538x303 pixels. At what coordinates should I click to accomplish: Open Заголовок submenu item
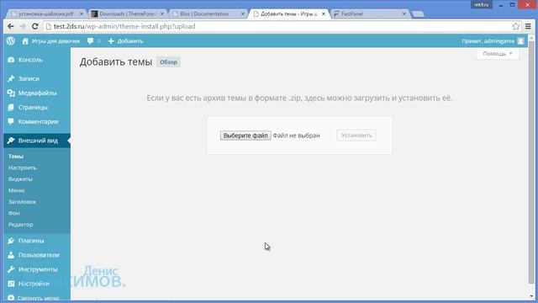(x=22, y=202)
